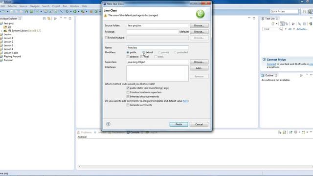313x176 pixels.
Task: Uncheck public static void main stub
Action: [128, 88]
